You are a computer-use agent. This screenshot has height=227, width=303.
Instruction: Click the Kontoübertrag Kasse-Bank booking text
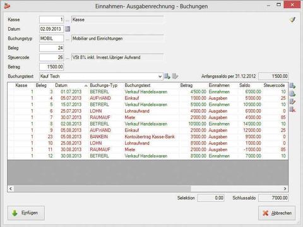coord(150,137)
